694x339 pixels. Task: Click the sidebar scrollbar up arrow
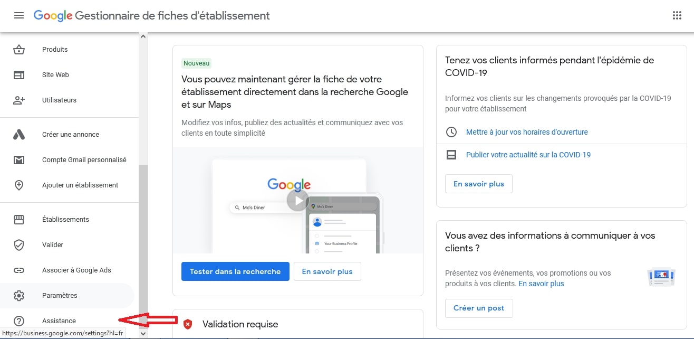(x=143, y=36)
